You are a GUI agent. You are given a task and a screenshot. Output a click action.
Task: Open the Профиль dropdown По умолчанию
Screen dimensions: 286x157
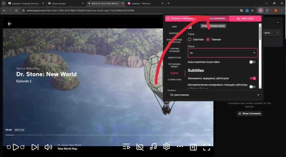(213, 95)
